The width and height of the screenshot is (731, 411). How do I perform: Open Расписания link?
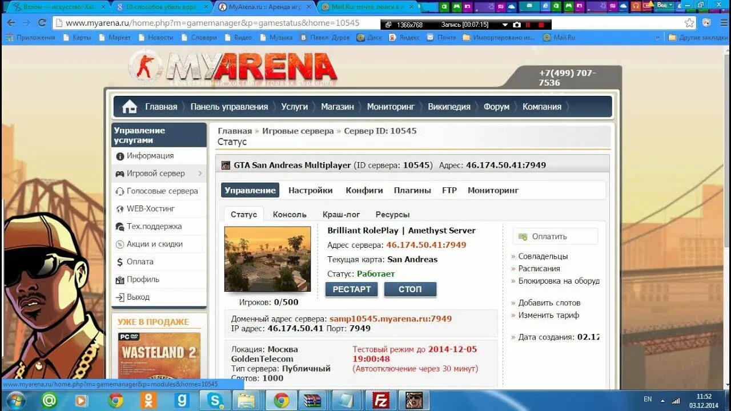(539, 269)
